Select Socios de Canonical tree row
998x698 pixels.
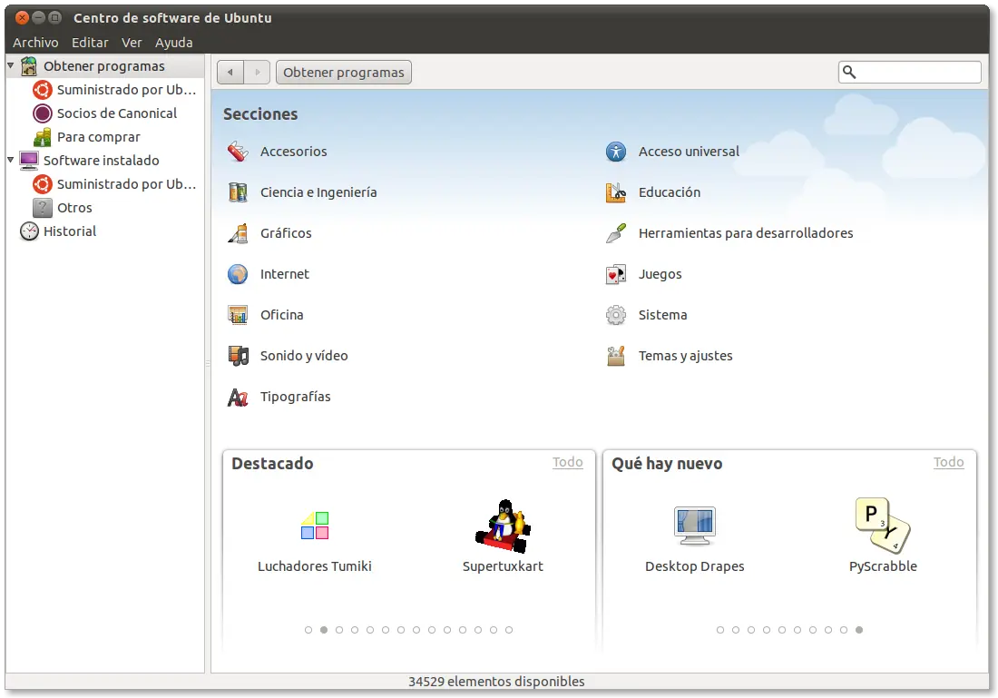point(105,113)
